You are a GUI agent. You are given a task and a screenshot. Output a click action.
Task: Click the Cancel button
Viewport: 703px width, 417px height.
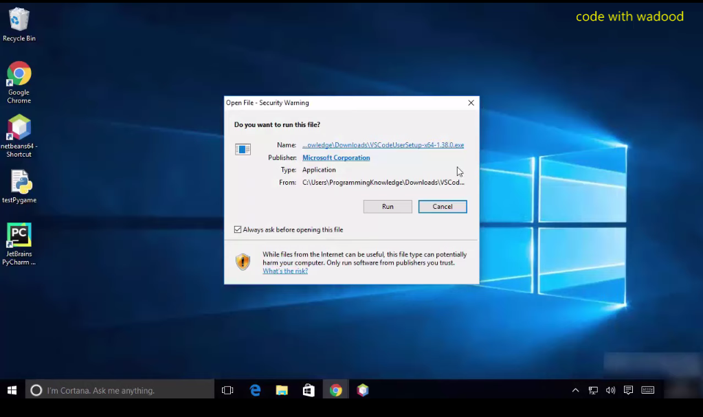(x=443, y=207)
